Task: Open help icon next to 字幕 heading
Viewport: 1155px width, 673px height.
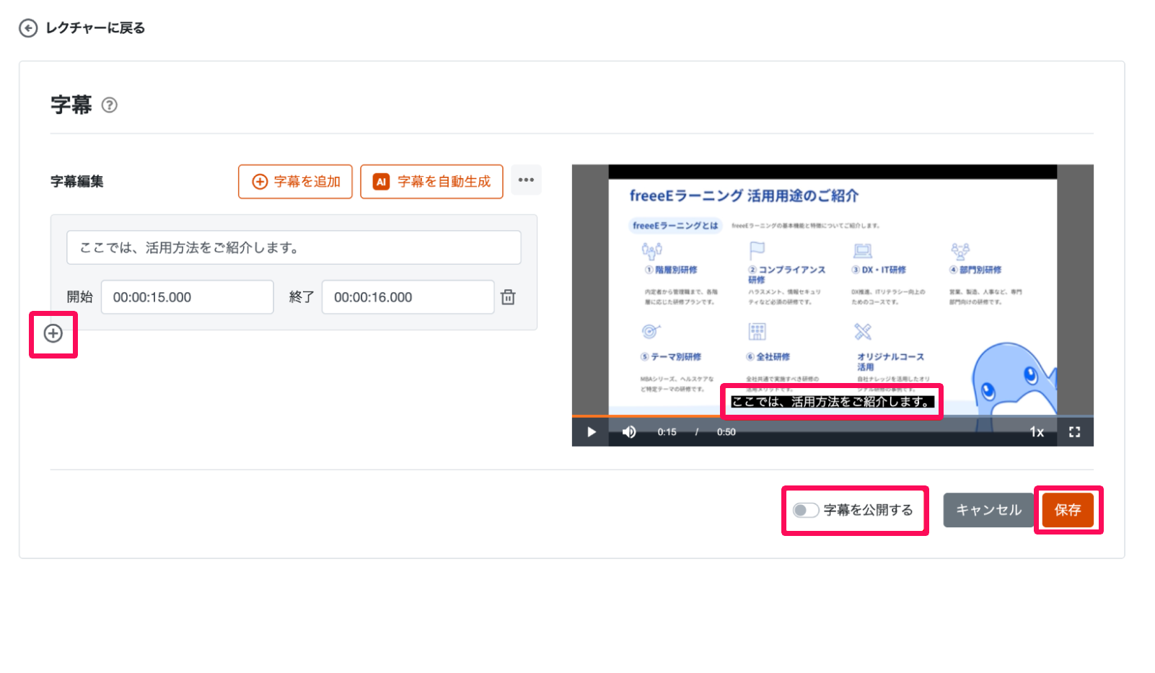Action: click(109, 105)
